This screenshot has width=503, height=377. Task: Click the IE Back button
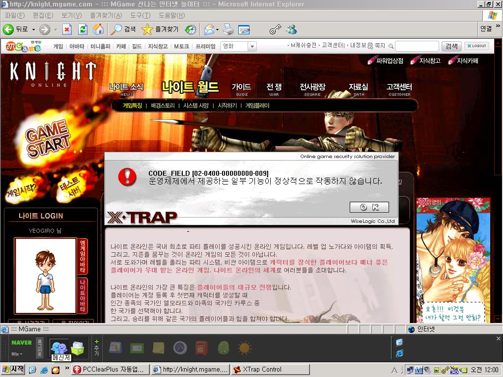pyautogui.click(x=15, y=29)
